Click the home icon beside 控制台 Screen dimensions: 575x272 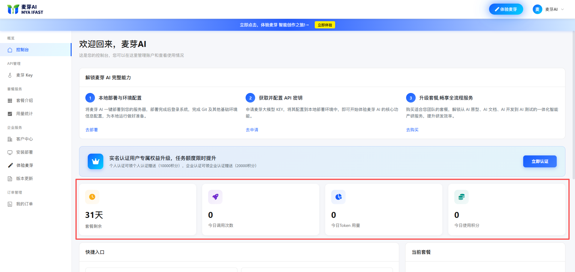click(10, 50)
